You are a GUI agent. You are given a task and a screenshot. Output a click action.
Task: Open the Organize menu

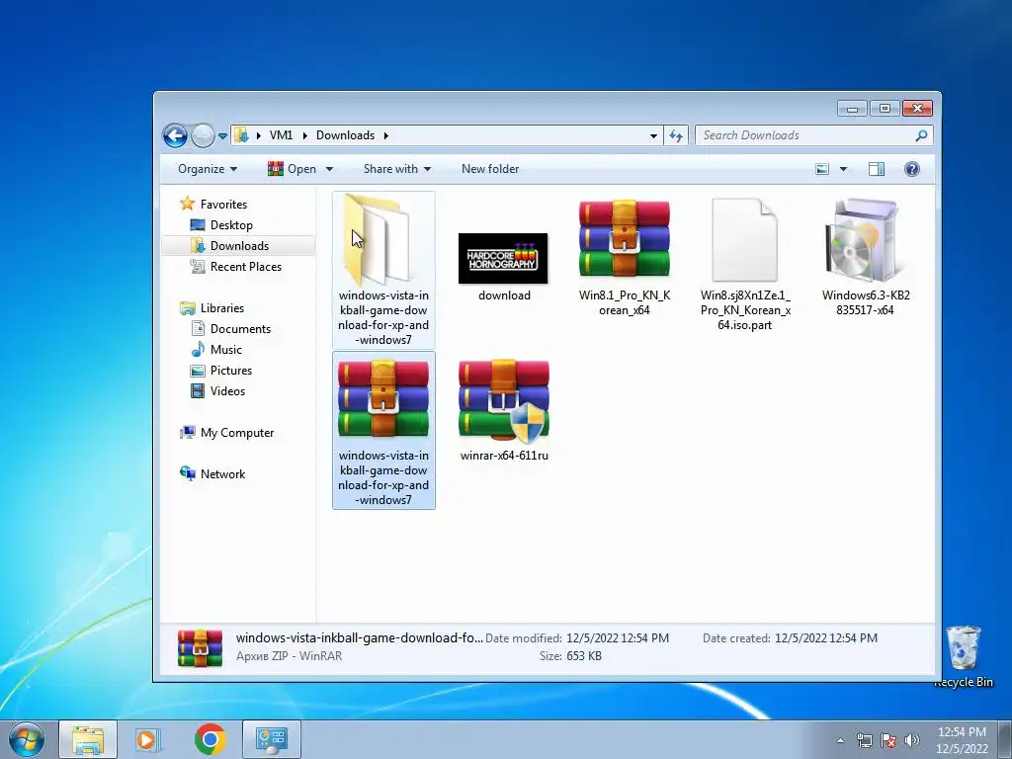pyautogui.click(x=208, y=169)
